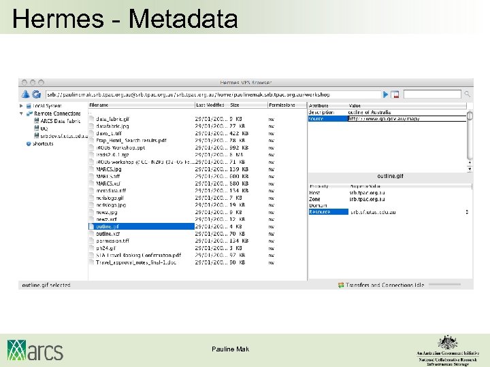Select the source attribute cell
This screenshot has height=367, width=490.
(328, 118)
